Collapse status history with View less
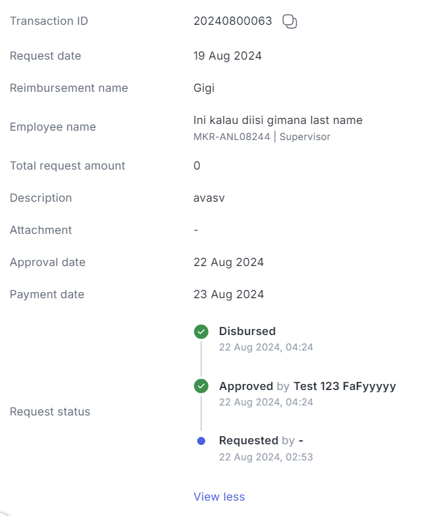 pos(219,497)
